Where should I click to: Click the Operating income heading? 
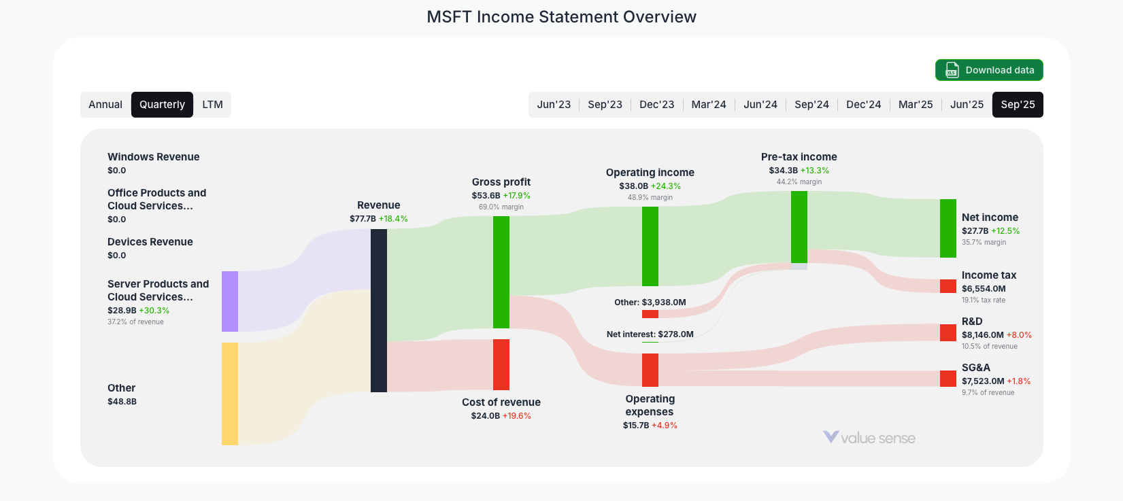(x=650, y=173)
